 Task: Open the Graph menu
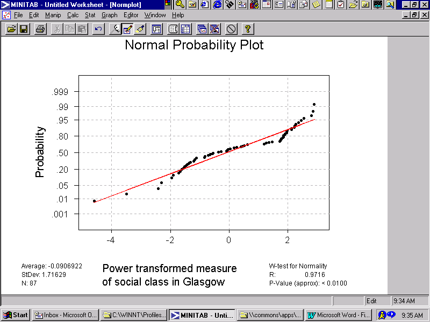point(109,15)
